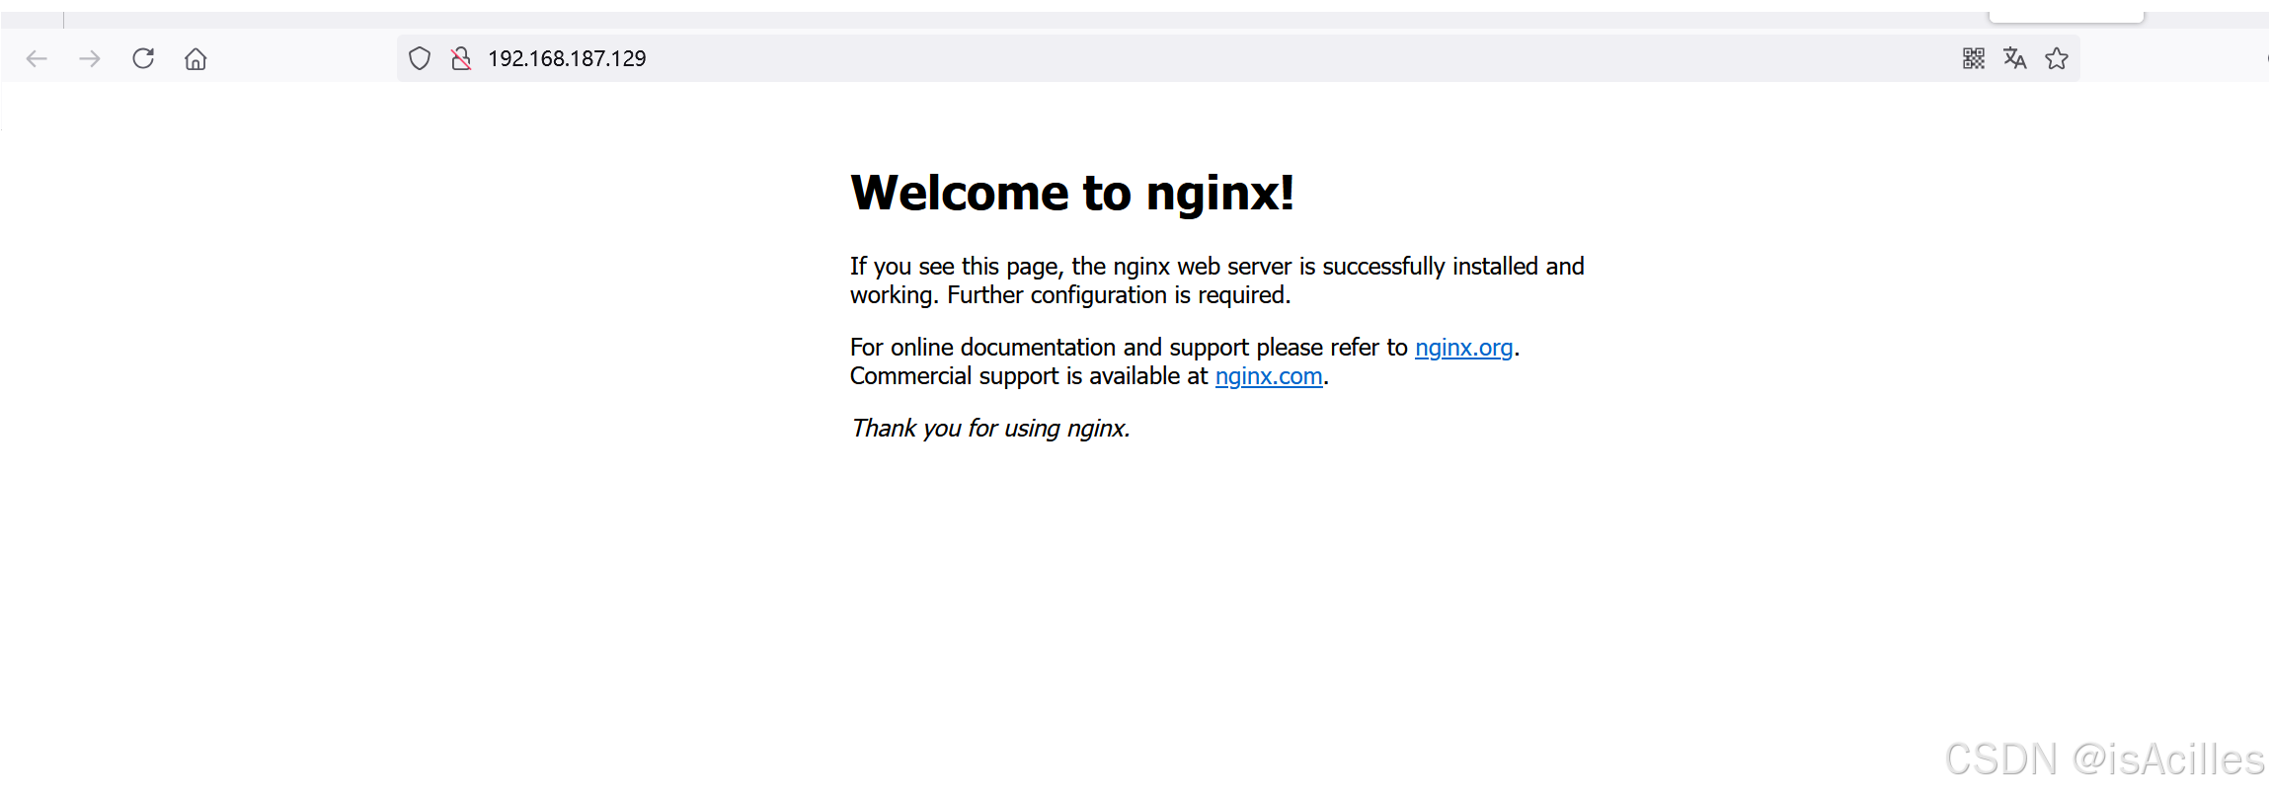Click 'Commercial support is available at' text
The width and height of the screenshot is (2269, 797).
pos(1029,376)
